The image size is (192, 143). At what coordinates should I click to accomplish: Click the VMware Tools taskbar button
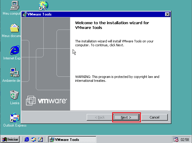[72, 139]
